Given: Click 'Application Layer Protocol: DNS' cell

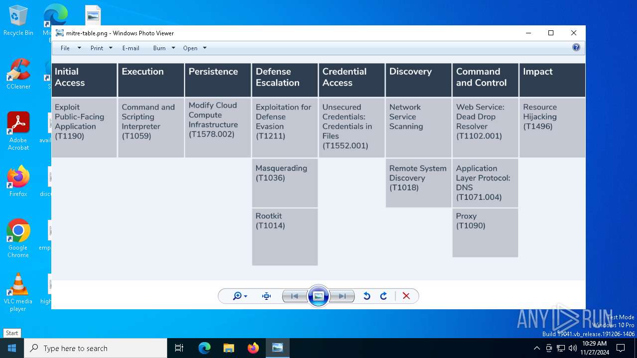Looking at the screenshot, I should (485, 183).
